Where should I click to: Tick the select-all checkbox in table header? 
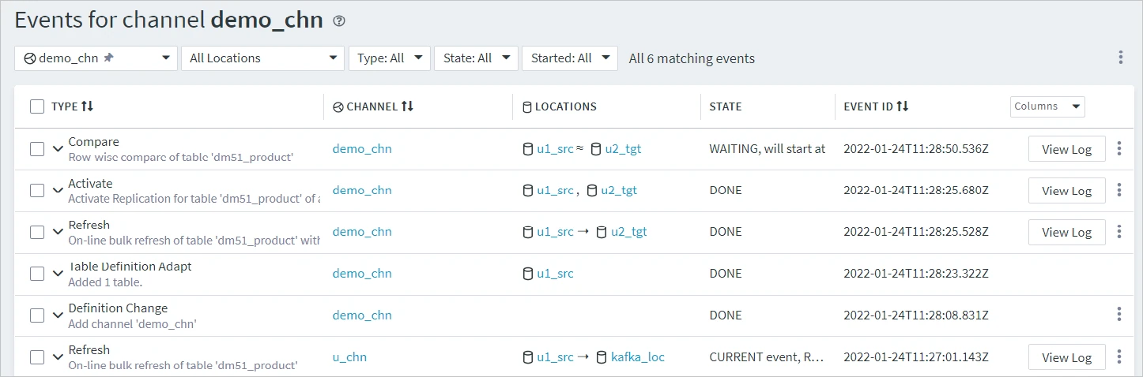point(37,106)
